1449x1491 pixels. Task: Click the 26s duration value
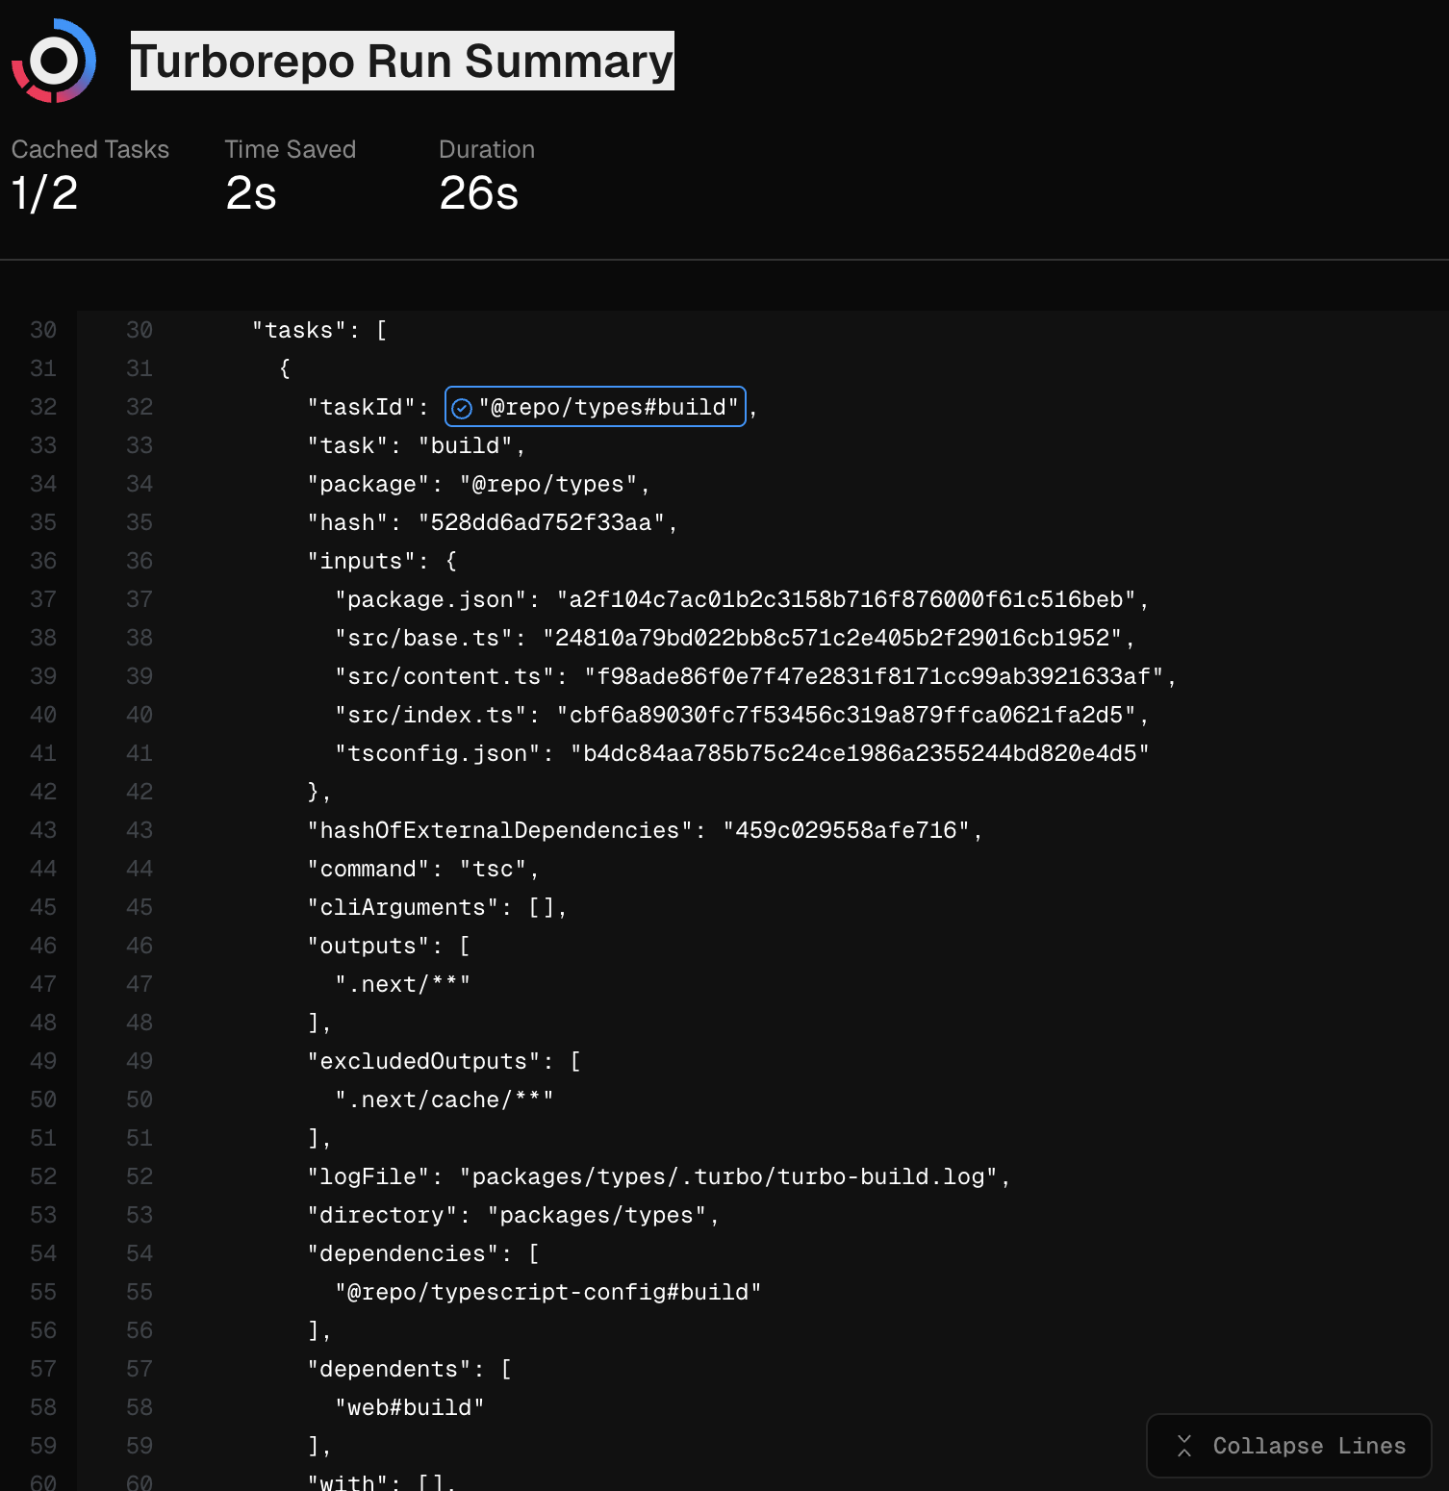(479, 192)
